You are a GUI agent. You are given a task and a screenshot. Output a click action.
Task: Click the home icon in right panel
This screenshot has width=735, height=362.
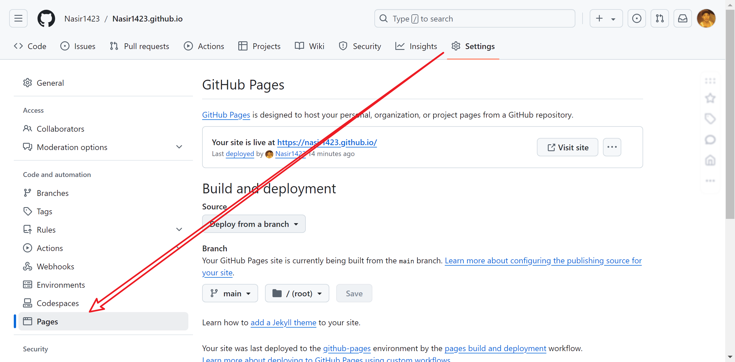pos(710,160)
